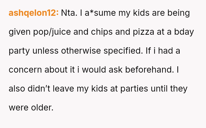Click the word "bday" at line end
Image resolution: width=206 pixels, height=128 pixels.
[x=184, y=32]
